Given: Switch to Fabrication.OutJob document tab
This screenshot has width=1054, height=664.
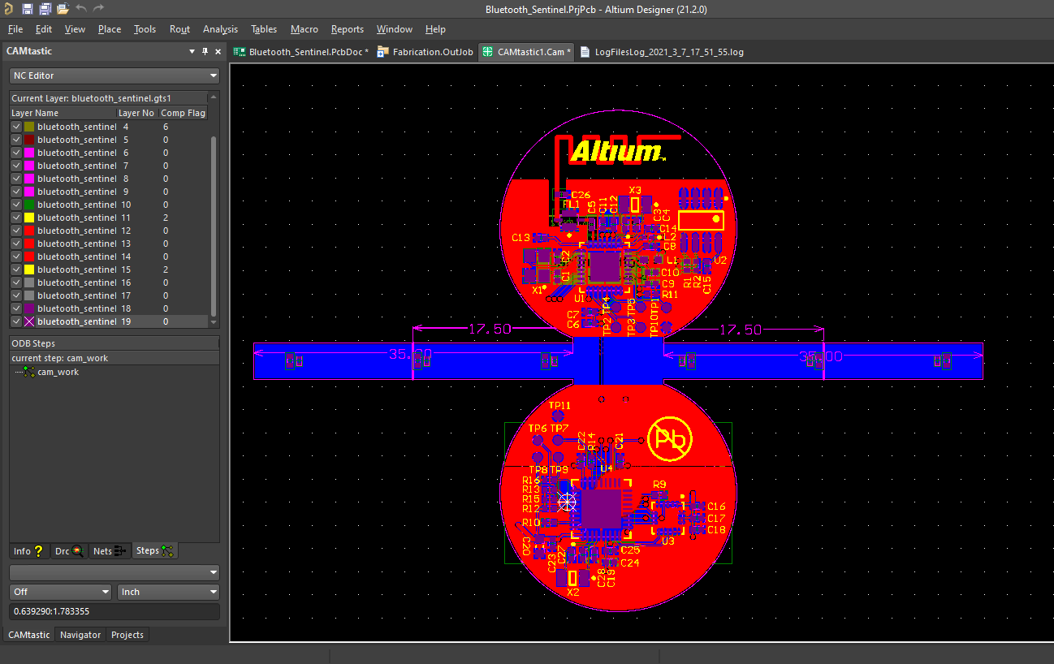Looking at the screenshot, I should (x=425, y=52).
